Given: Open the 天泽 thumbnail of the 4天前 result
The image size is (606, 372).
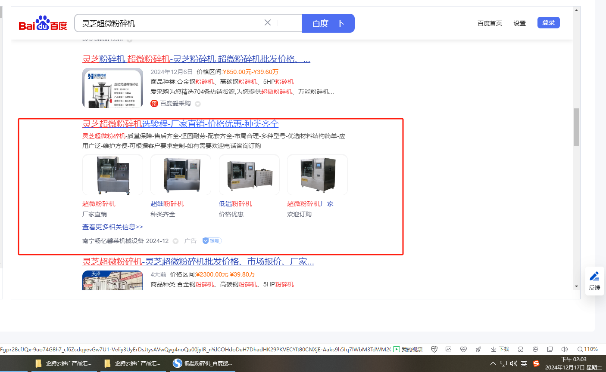Looking at the screenshot, I should 112,280.
